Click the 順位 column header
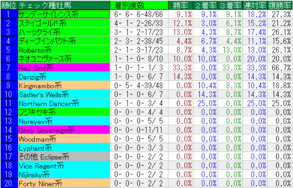 (8, 5)
